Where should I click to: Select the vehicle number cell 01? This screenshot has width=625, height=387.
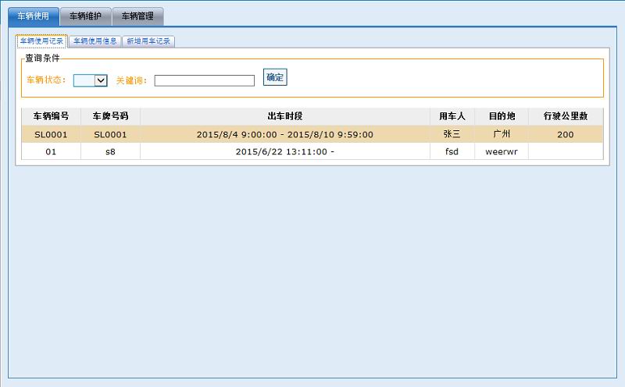click(x=51, y=151)
